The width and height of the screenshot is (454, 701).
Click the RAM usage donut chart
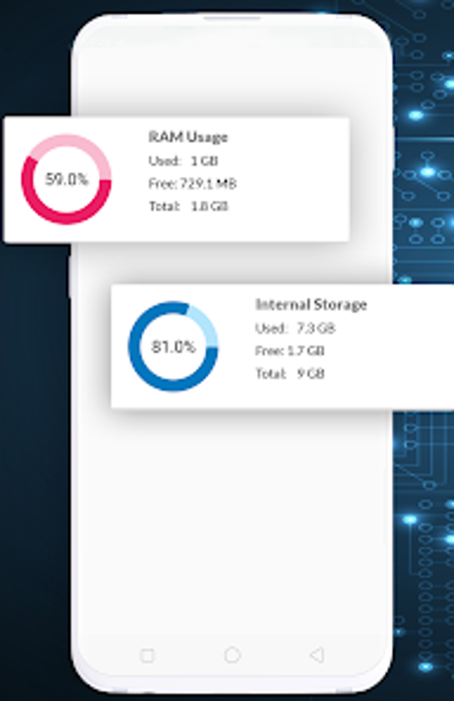(66, 180)
